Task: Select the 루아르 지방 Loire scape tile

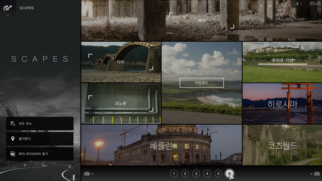Action: 282,62
